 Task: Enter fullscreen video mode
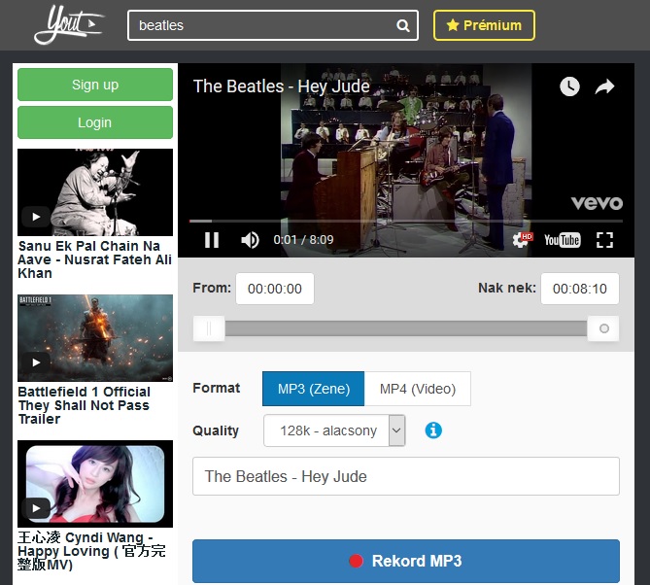coord(604,240)
